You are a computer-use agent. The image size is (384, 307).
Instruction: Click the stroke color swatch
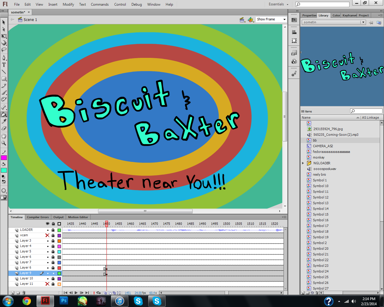4,158
